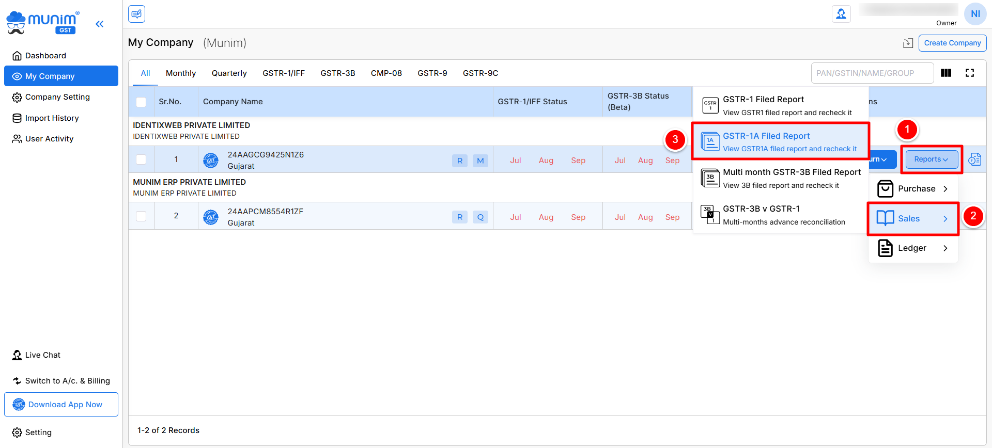Switch to the Quarterly tab

pos(229,73)
